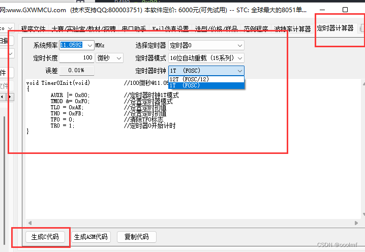
Task: Click the 定时长度 value field showing 100
Action: (x=77, y=58)
